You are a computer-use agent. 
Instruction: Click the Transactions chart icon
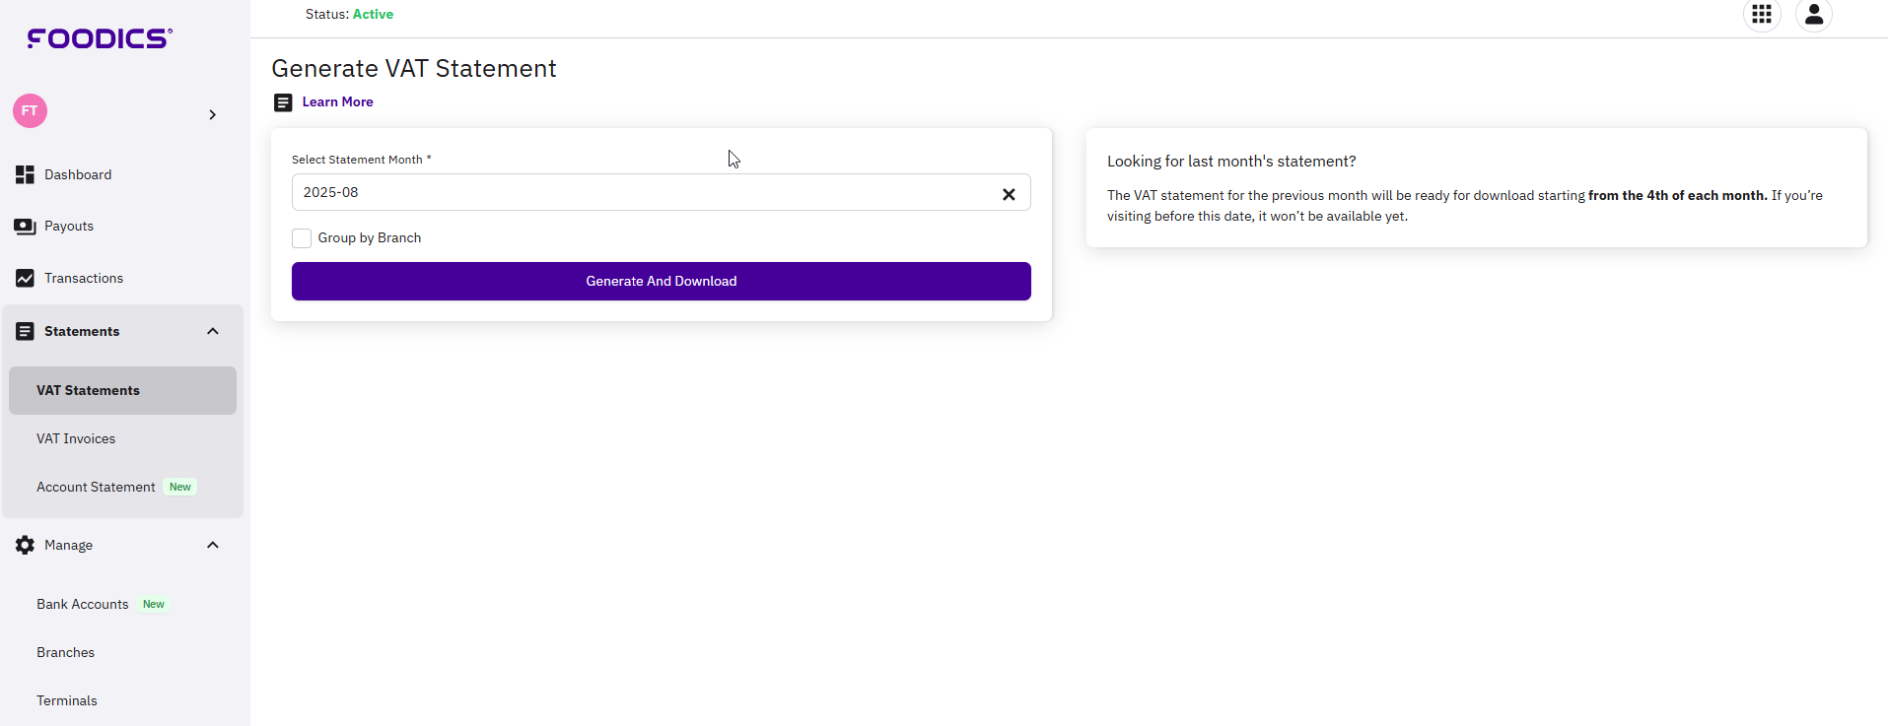(x=25, y=279)
